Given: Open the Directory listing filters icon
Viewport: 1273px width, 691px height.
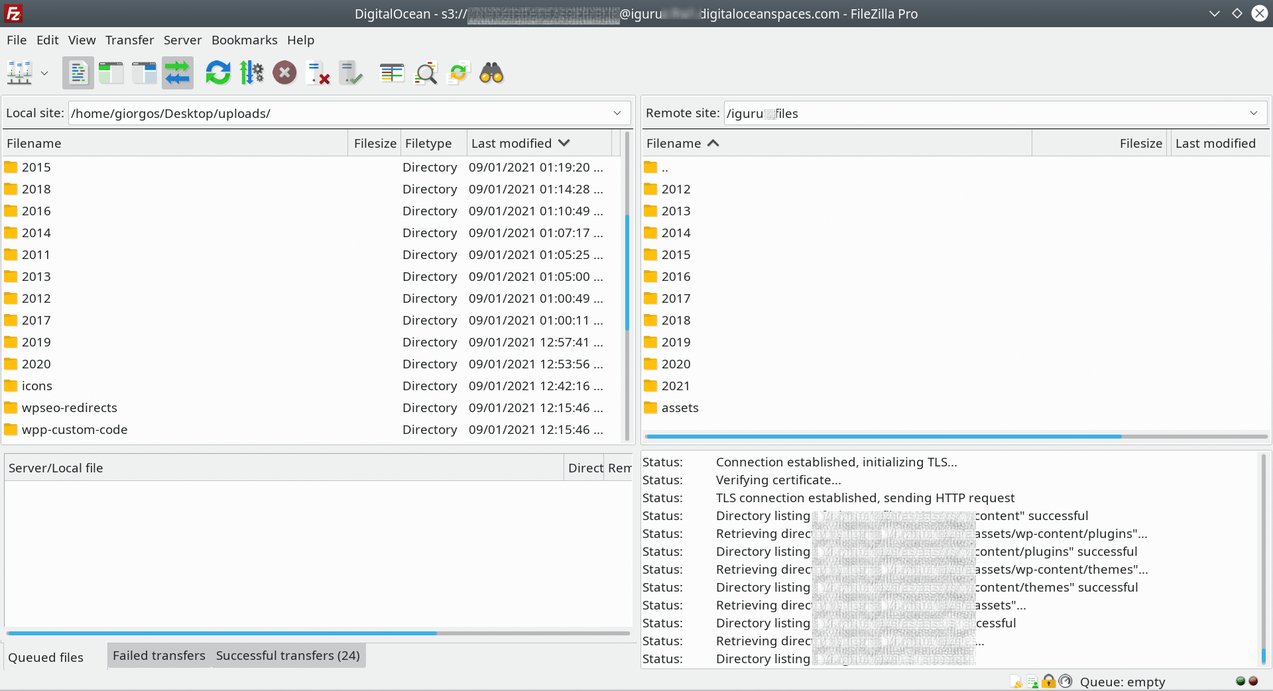Looking at the screenshot, I should coord(392,73).
